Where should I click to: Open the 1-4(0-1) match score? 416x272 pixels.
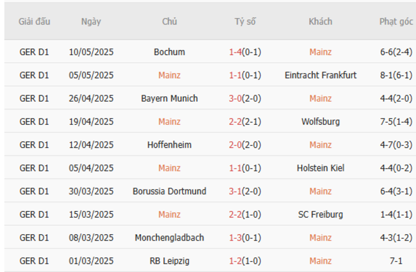click(x=244, y=52)
